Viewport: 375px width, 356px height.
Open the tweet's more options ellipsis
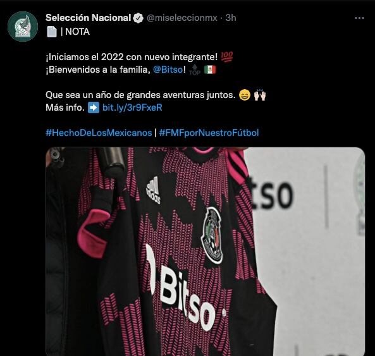[359, 18]
